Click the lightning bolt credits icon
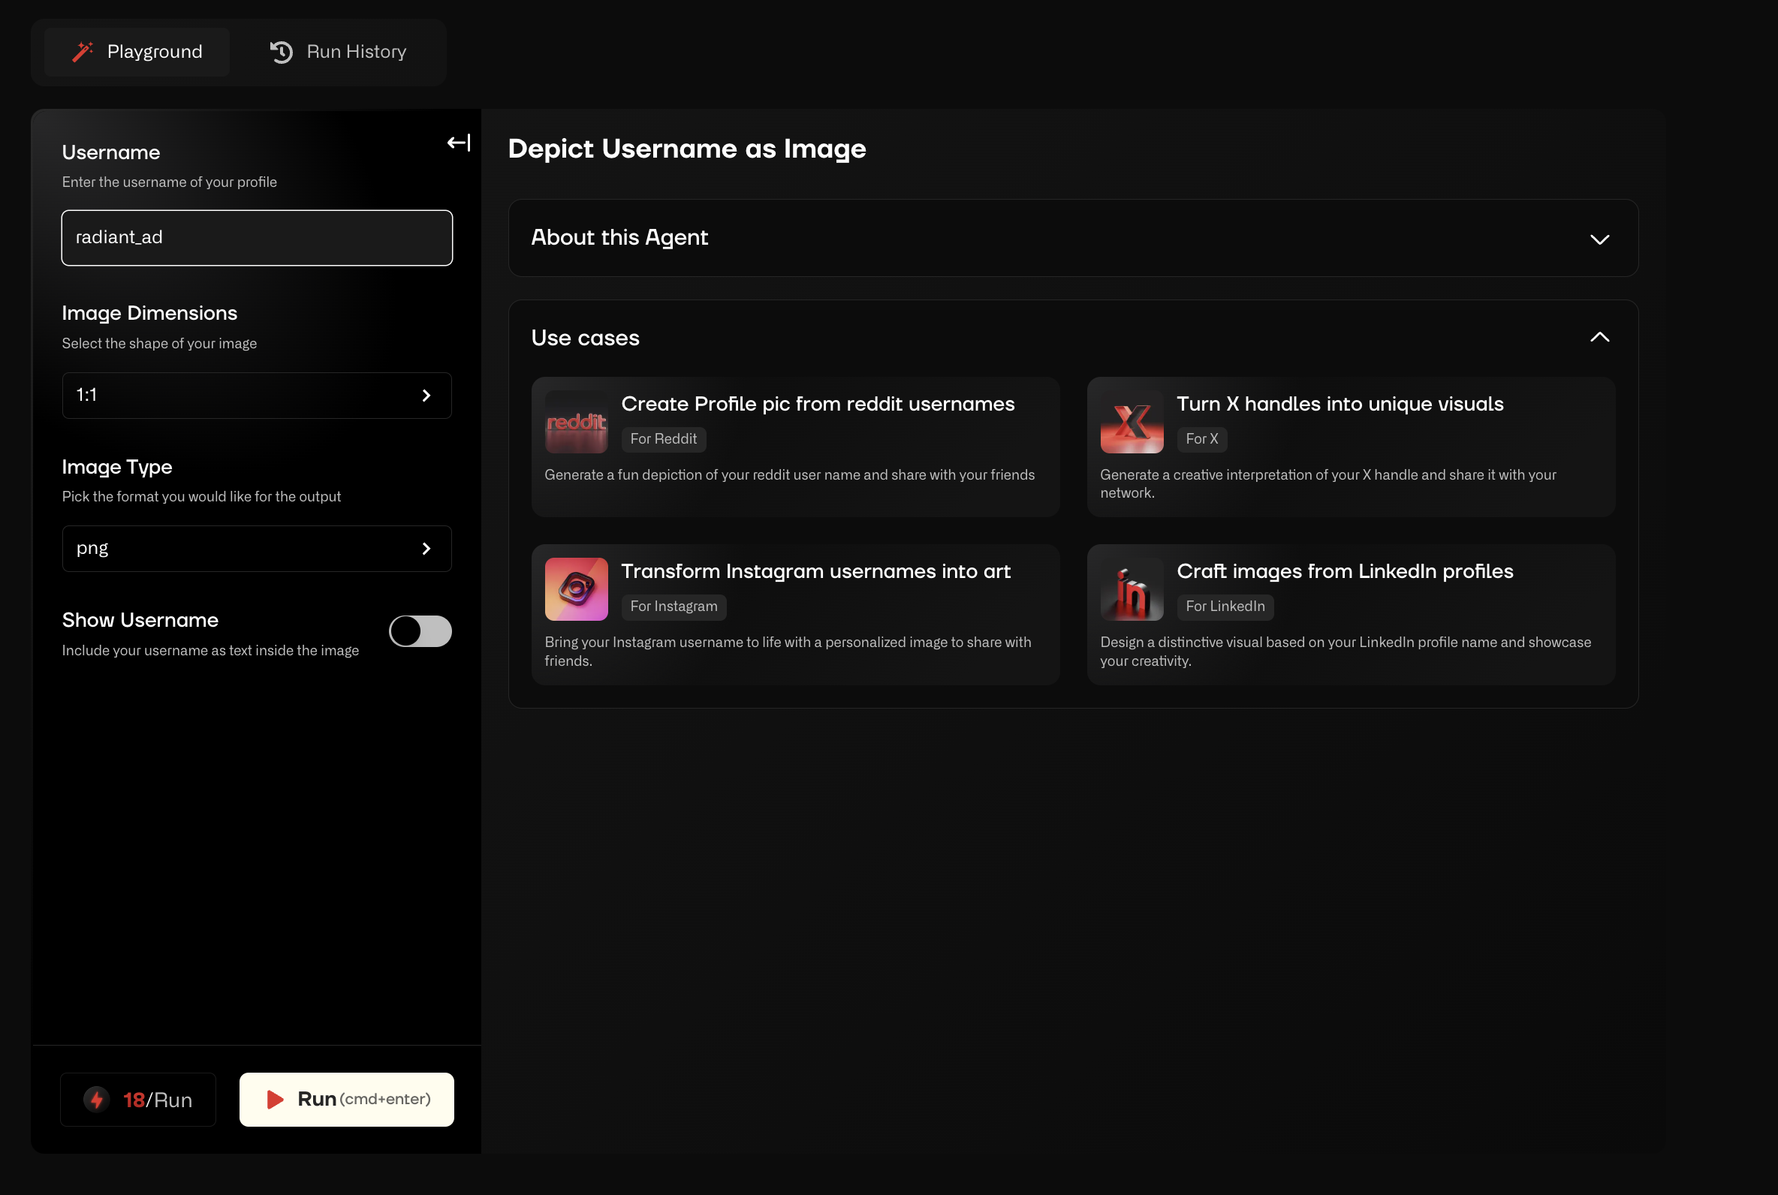This screenshot has height=1195, width=1778. tap(97, 1099)
